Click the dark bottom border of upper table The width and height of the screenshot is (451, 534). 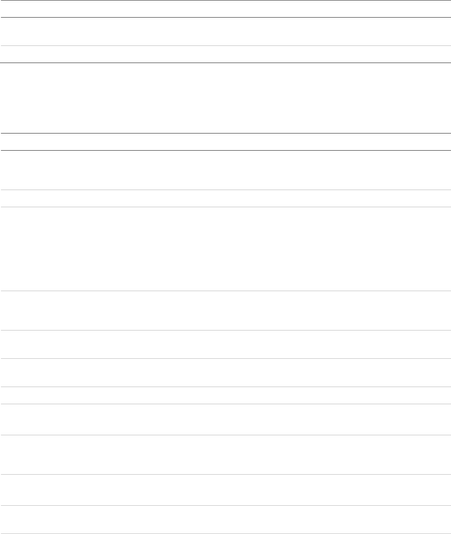pos(225,63)
